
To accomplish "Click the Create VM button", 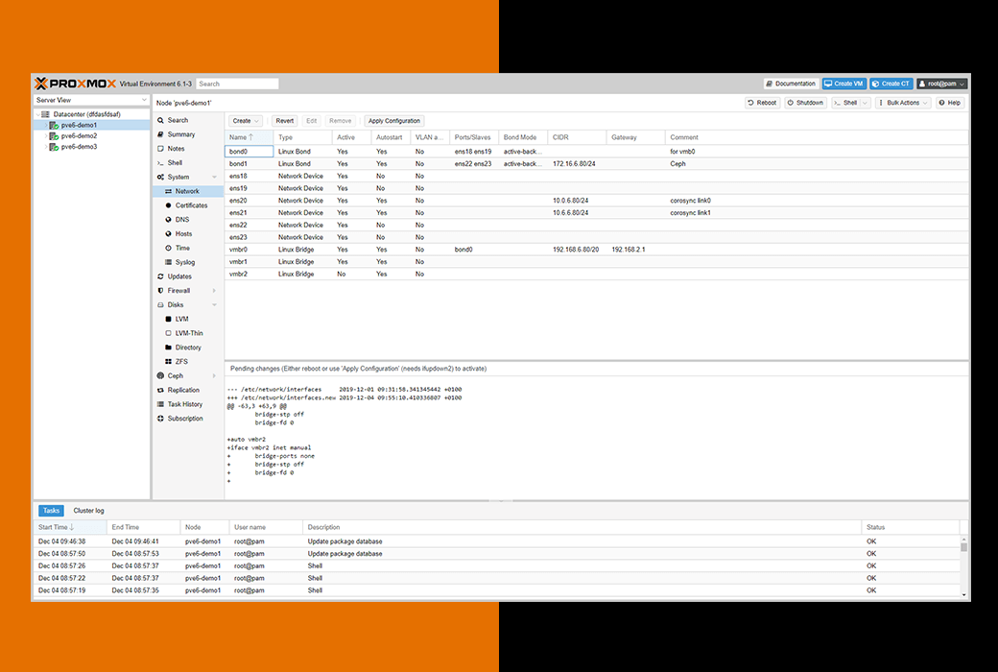I will click(x=844, y=84).
